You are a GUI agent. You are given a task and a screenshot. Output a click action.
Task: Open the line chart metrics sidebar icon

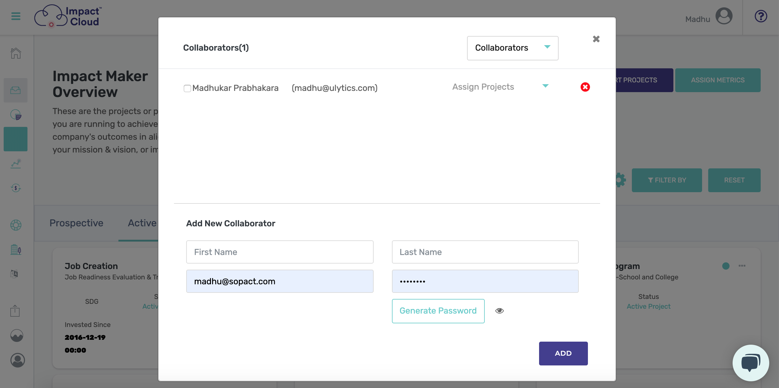(x=16, y=163)
